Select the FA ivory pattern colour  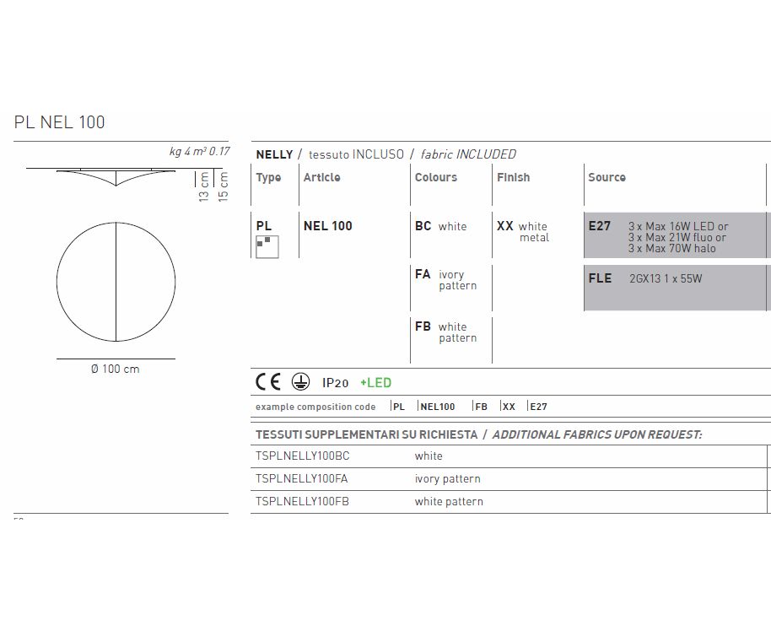[x=445, y=280]
